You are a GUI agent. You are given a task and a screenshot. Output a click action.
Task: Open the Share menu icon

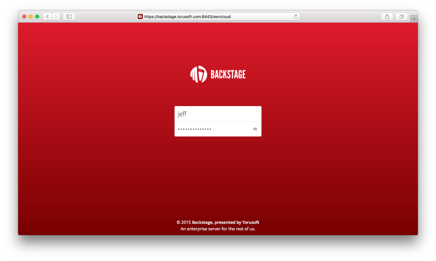[x=387, y=16]
